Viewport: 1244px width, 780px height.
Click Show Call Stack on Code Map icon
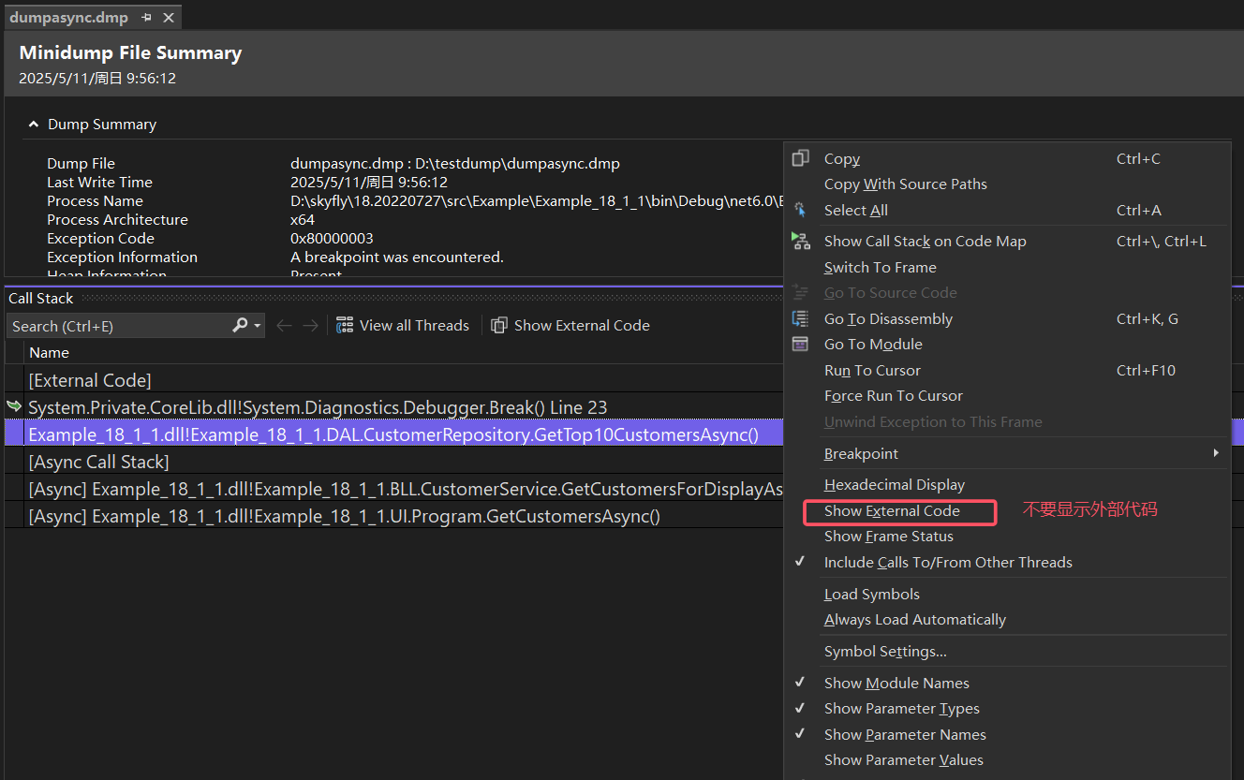tap(800, 242)
